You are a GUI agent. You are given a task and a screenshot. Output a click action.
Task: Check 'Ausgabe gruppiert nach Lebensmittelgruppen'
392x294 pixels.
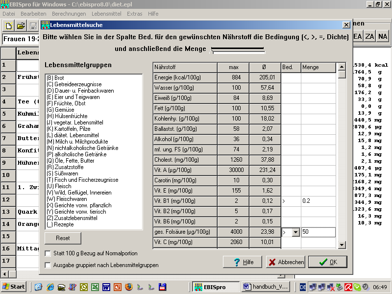[x=48, y=265]
